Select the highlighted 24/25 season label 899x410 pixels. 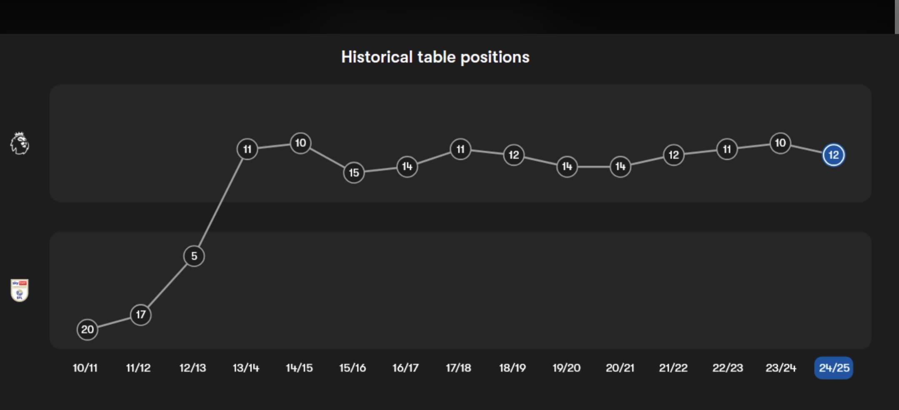coord(834,368)
